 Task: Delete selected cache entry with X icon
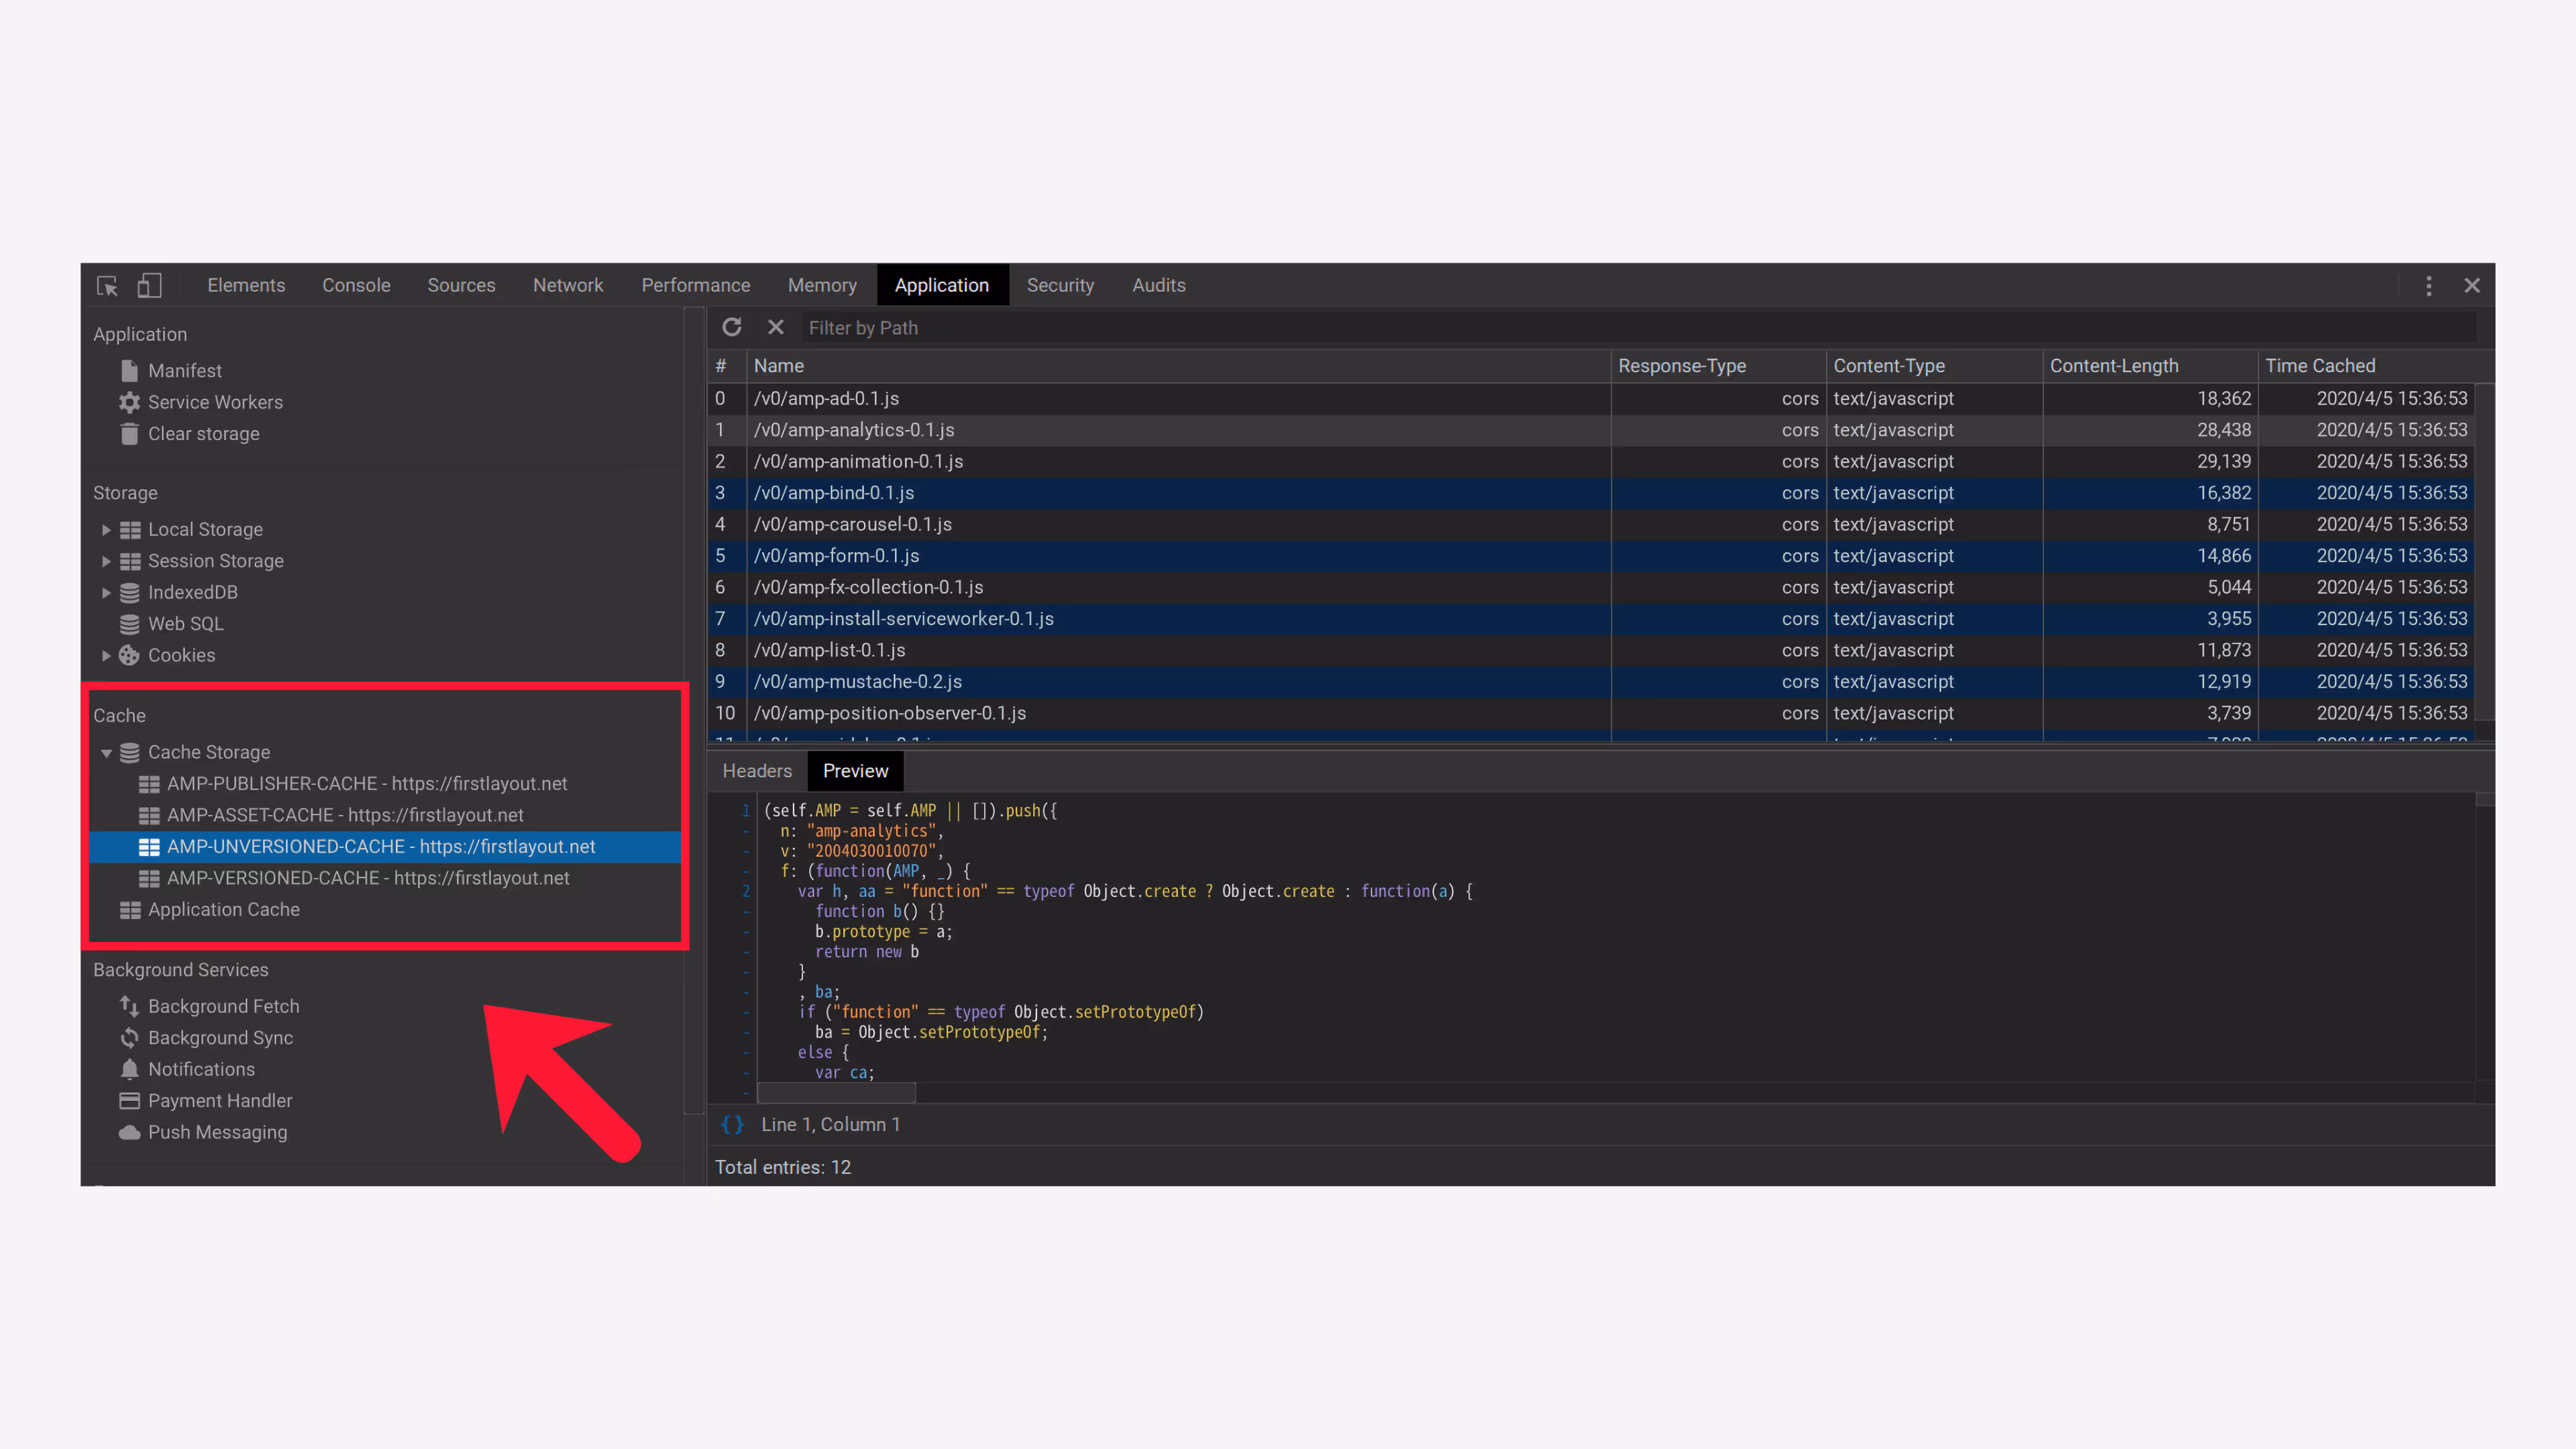pos(776,327)
